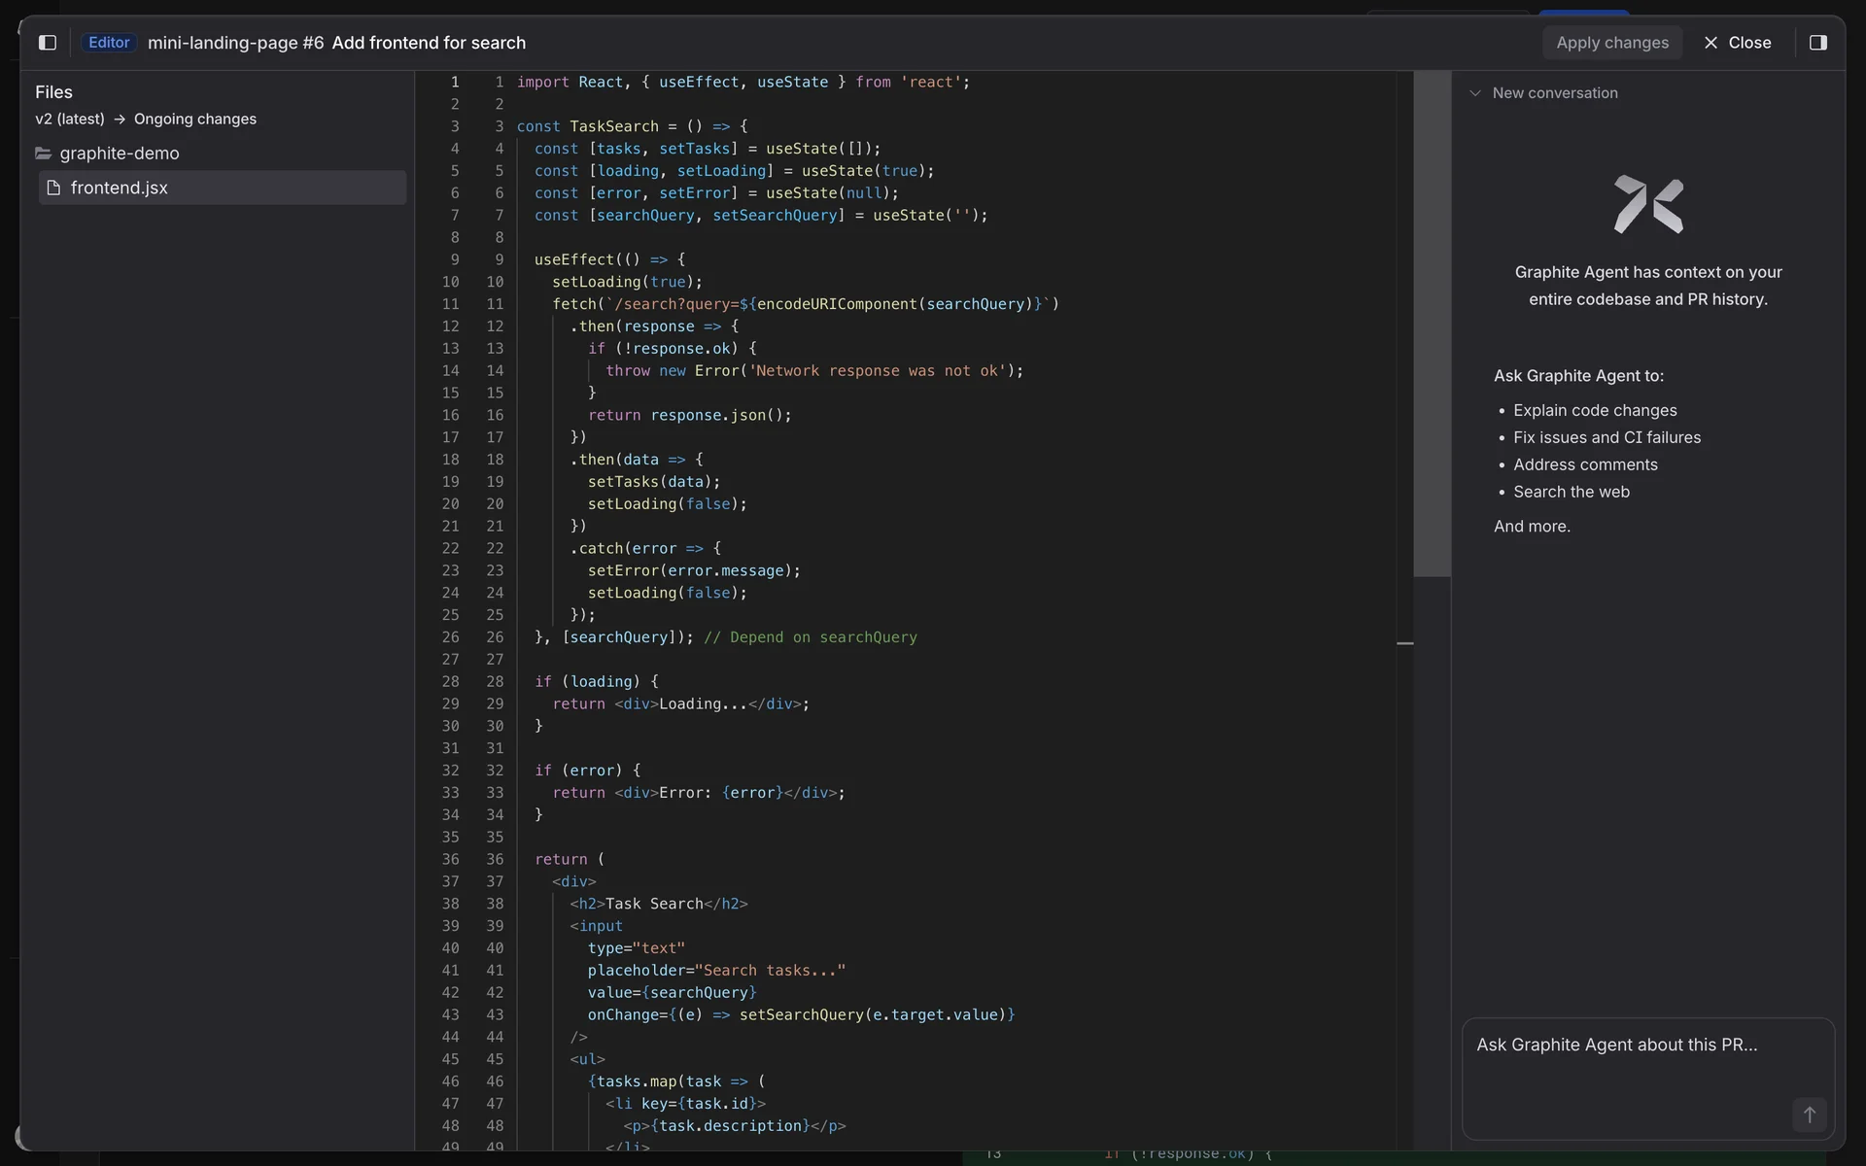Click line 26 with searchQuery dependency comment
This screenshot has height=1166, width=1866.
[x=725, y=637]
